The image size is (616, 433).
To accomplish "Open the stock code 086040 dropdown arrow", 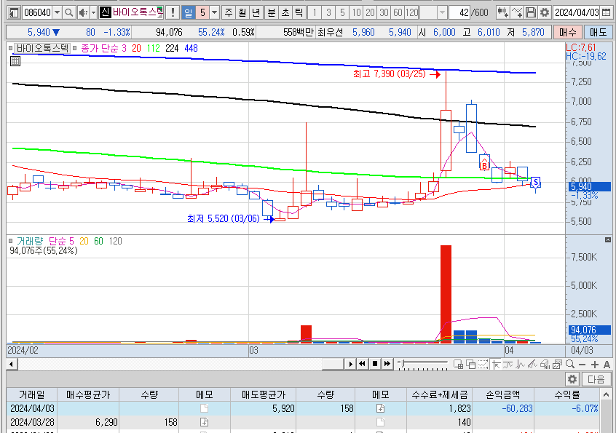I will point(57,12).
